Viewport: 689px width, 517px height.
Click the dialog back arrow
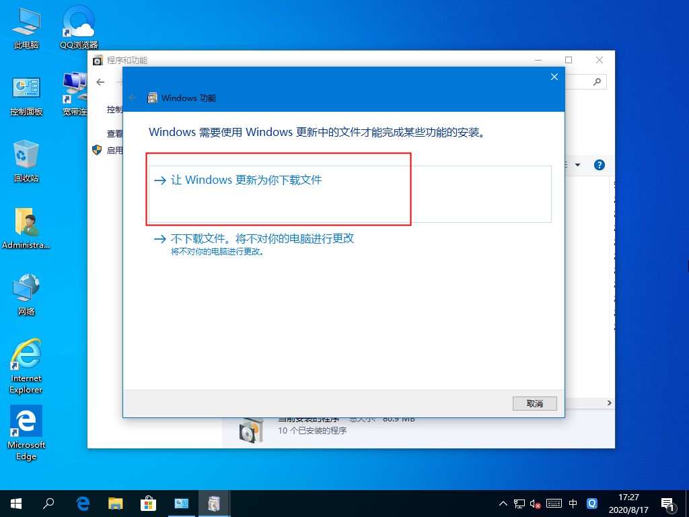coord(133,98)
